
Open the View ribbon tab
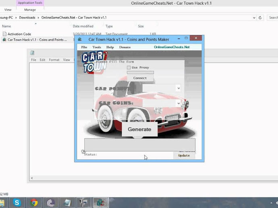coord(8,10)
